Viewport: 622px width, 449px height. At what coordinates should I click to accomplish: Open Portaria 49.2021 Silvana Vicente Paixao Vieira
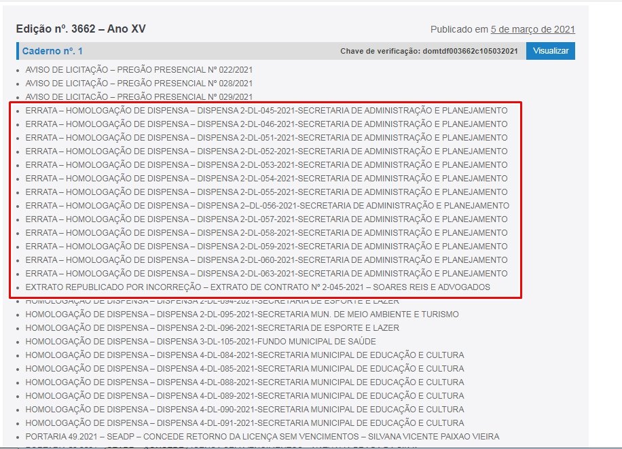(262, 437)
